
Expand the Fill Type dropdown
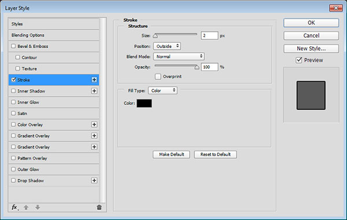163,90
